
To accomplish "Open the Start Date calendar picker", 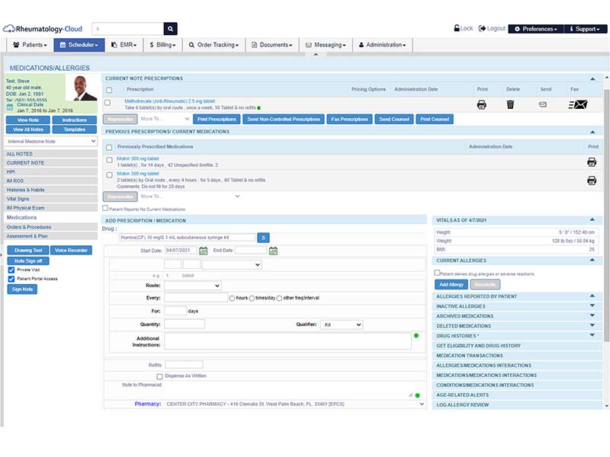I will click(x=203, y=251).
